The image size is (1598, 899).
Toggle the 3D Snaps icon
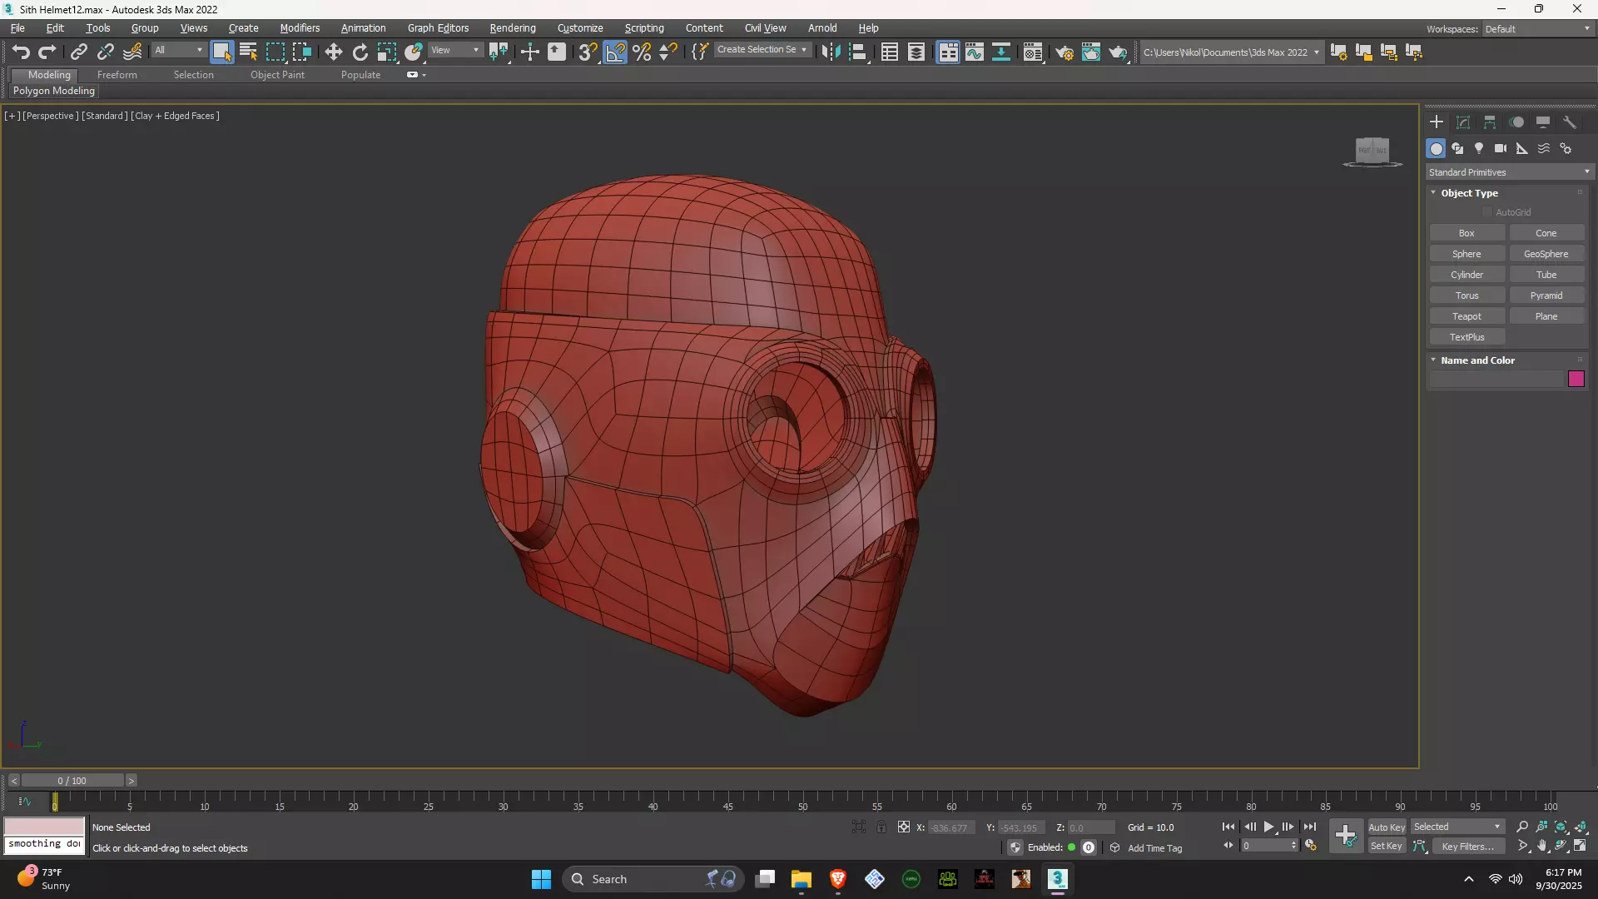588,52
